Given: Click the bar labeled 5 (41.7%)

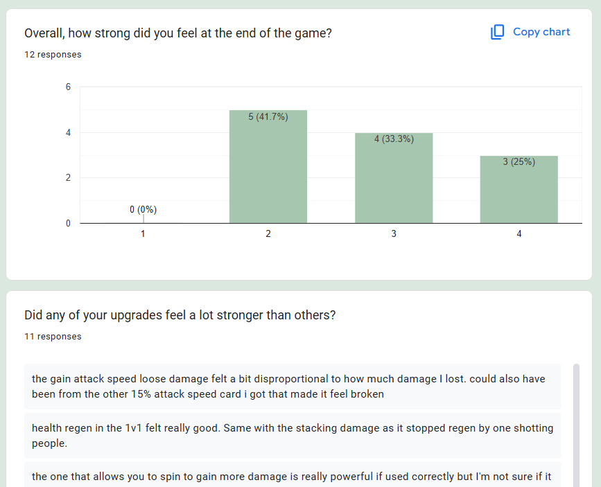Looking at the screenshot, I should point(268,167).
